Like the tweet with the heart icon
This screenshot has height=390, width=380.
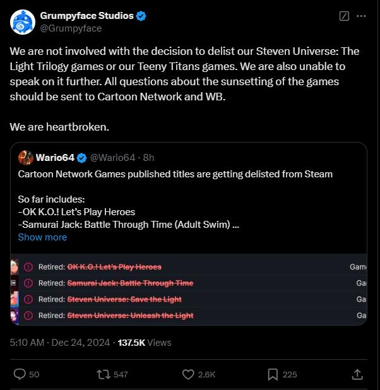click(x=187, y=374)
